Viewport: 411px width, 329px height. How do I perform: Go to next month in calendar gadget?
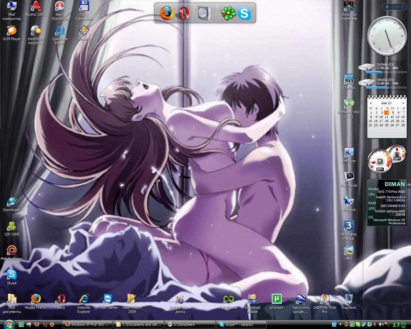(x=403, y=103)
